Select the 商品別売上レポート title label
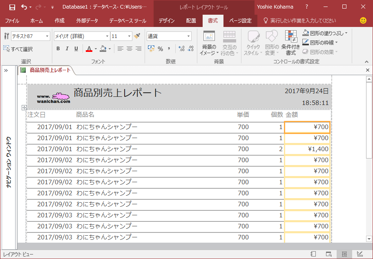373x259 pixels. [x=118, y=92]
